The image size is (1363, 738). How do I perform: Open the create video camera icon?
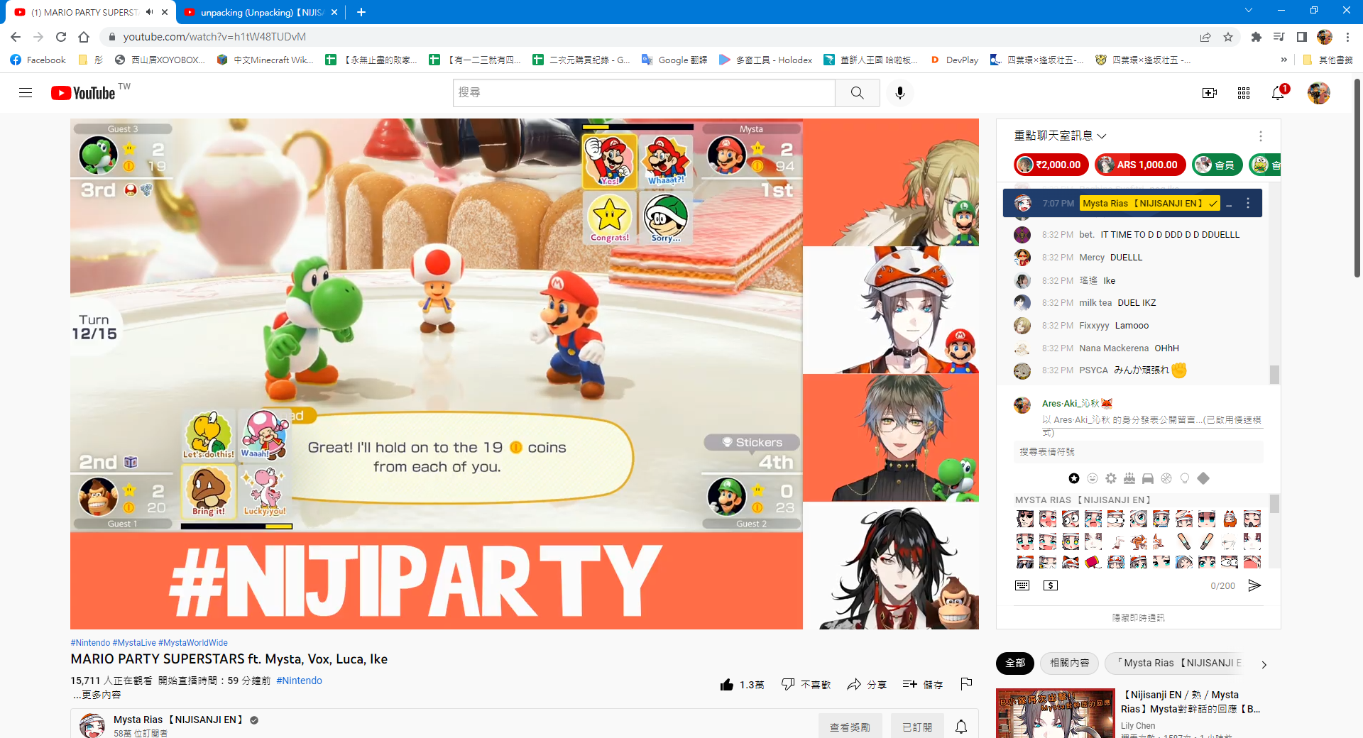tap(1210, 93)
